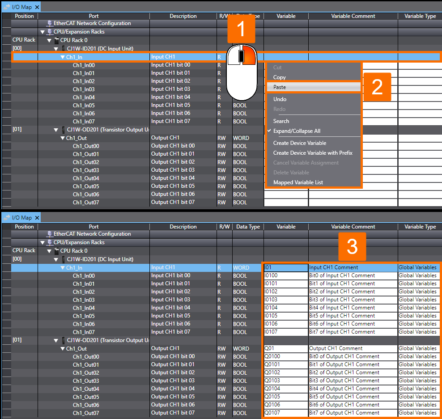Collapse the CPU Rack 0 tree node
The height and width of the screenshot is (419, 442).
click(x=49, y=39)
